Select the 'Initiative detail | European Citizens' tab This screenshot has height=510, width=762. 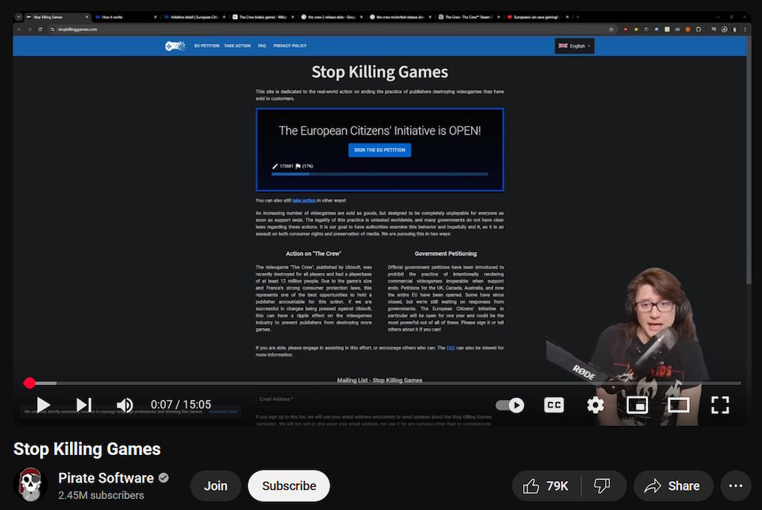195,17
